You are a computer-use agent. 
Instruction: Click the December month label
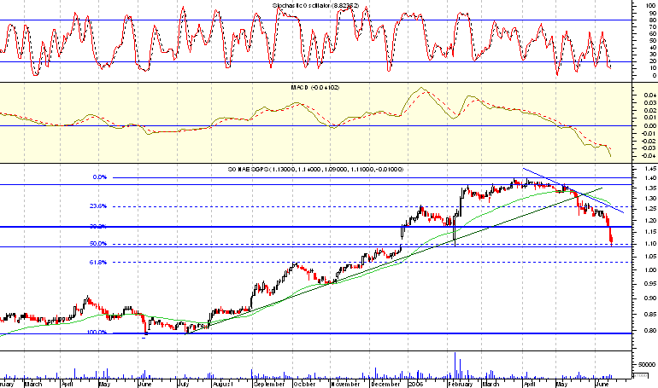coord(385,384)
